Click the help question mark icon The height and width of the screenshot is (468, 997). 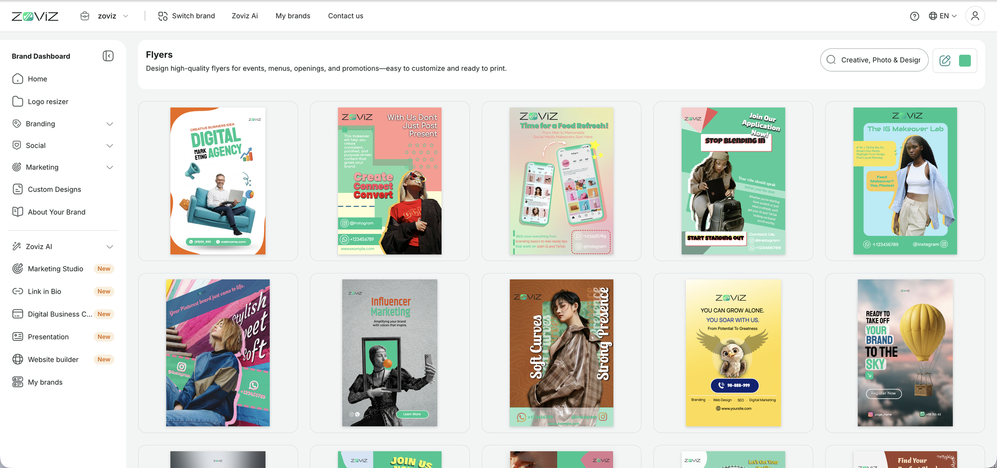tap(914, 16)
